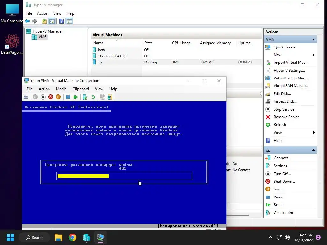
Task: Click the Up One Level folder icon
Action: pyautogui.click(x=44, y=21)
